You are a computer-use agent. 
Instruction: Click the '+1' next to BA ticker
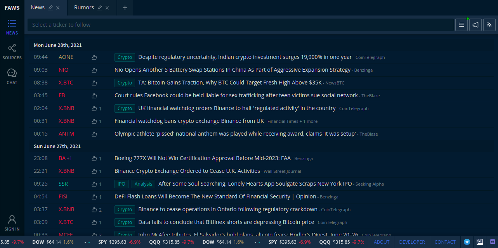69,158
